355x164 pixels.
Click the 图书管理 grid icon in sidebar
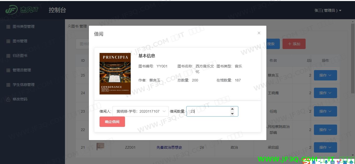click(x=8, y=41)
